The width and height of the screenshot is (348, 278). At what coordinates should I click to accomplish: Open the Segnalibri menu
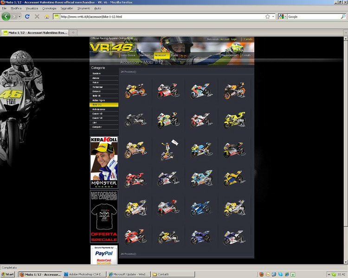pos(67,8)
